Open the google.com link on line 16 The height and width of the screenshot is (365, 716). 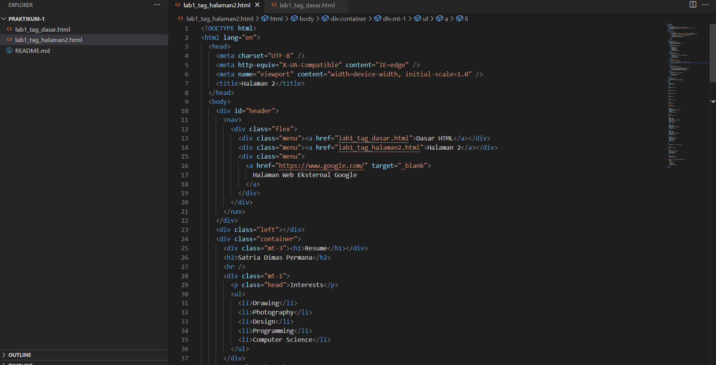(x=322, y=166)
